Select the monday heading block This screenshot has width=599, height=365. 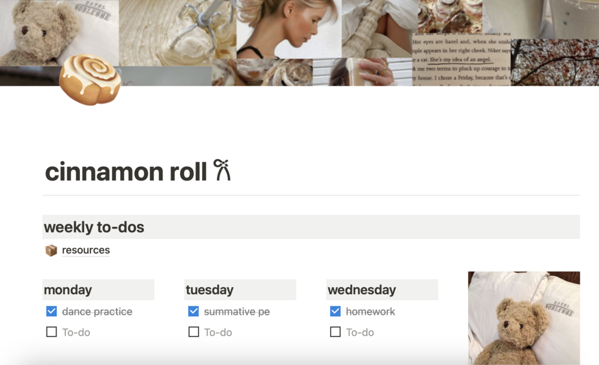(98, 290)
